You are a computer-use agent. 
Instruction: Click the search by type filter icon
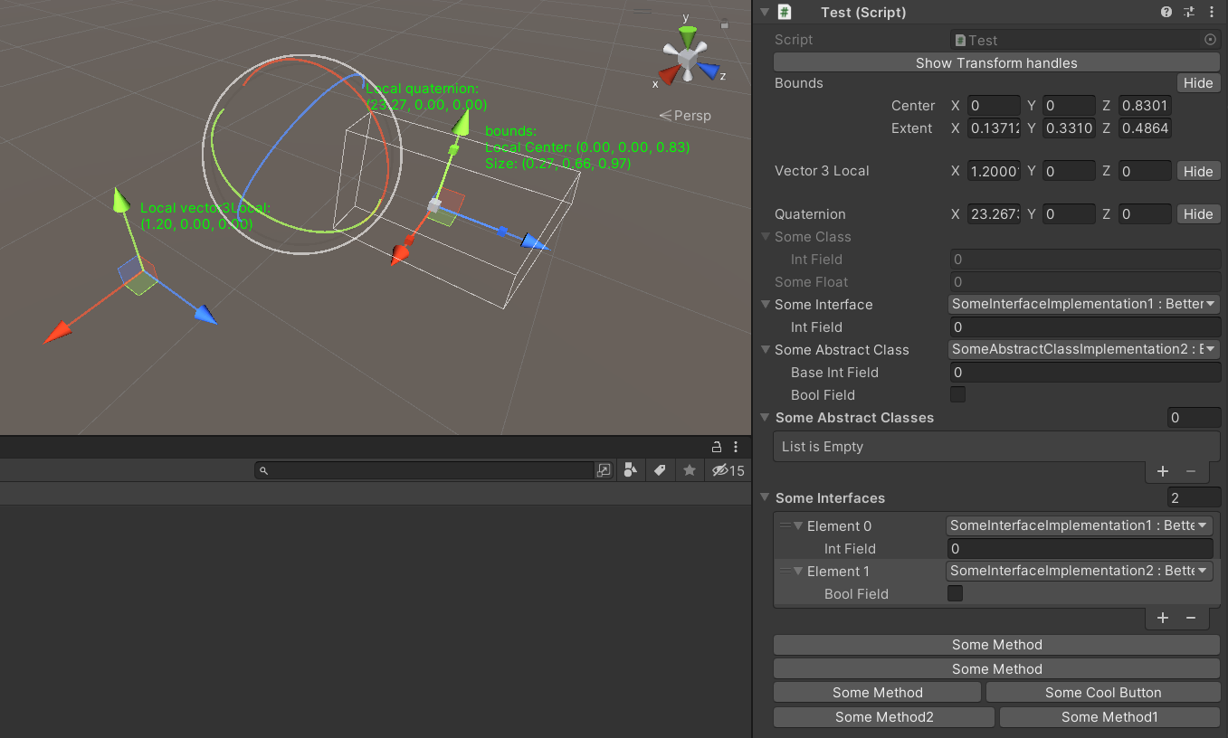pyautogui.click(x=631, y=470)
